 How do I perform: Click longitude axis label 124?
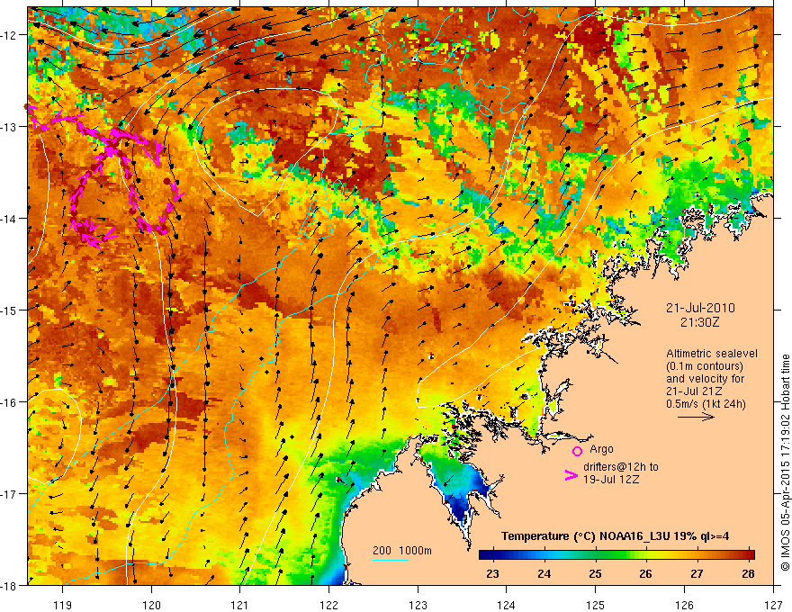[507, 605]
